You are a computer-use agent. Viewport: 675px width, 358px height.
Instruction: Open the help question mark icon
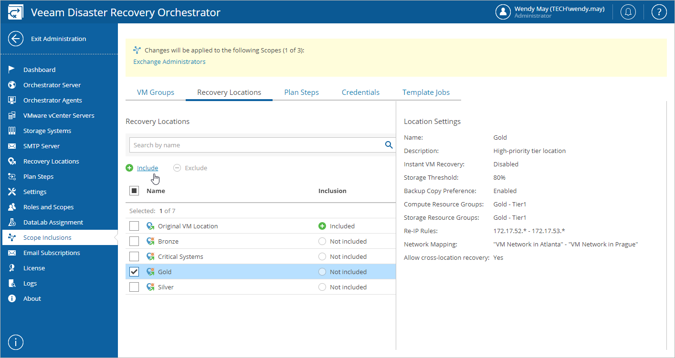[659, 12]
